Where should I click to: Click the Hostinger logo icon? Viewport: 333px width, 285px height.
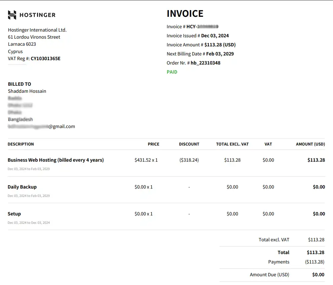click(x=12, y=15)
